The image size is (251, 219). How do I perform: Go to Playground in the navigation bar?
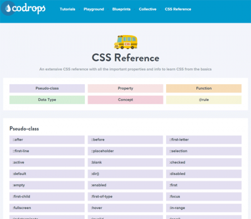(x=94, y=9)
